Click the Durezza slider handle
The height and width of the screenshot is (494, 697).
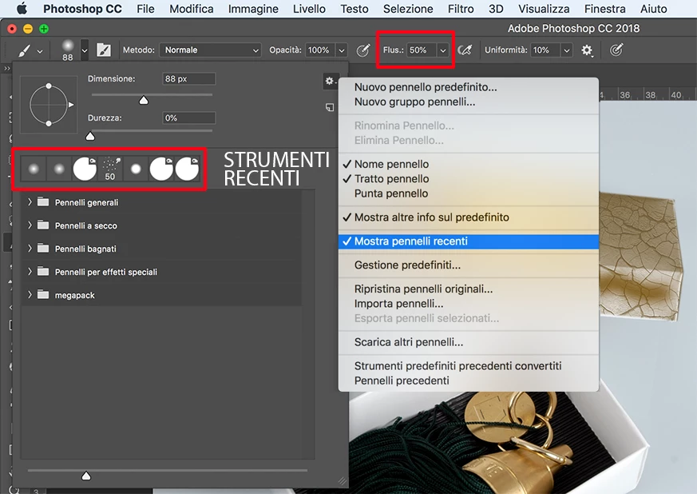point(90,136)
